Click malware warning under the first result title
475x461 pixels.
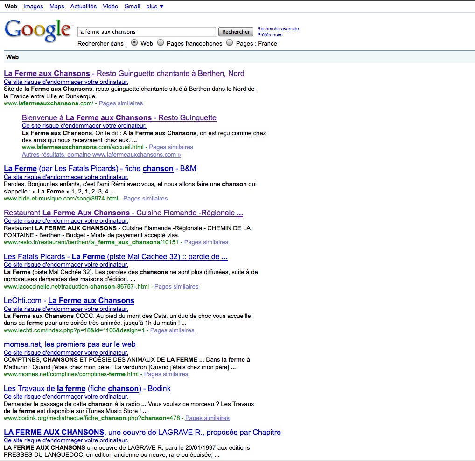[x=66, y=82]
